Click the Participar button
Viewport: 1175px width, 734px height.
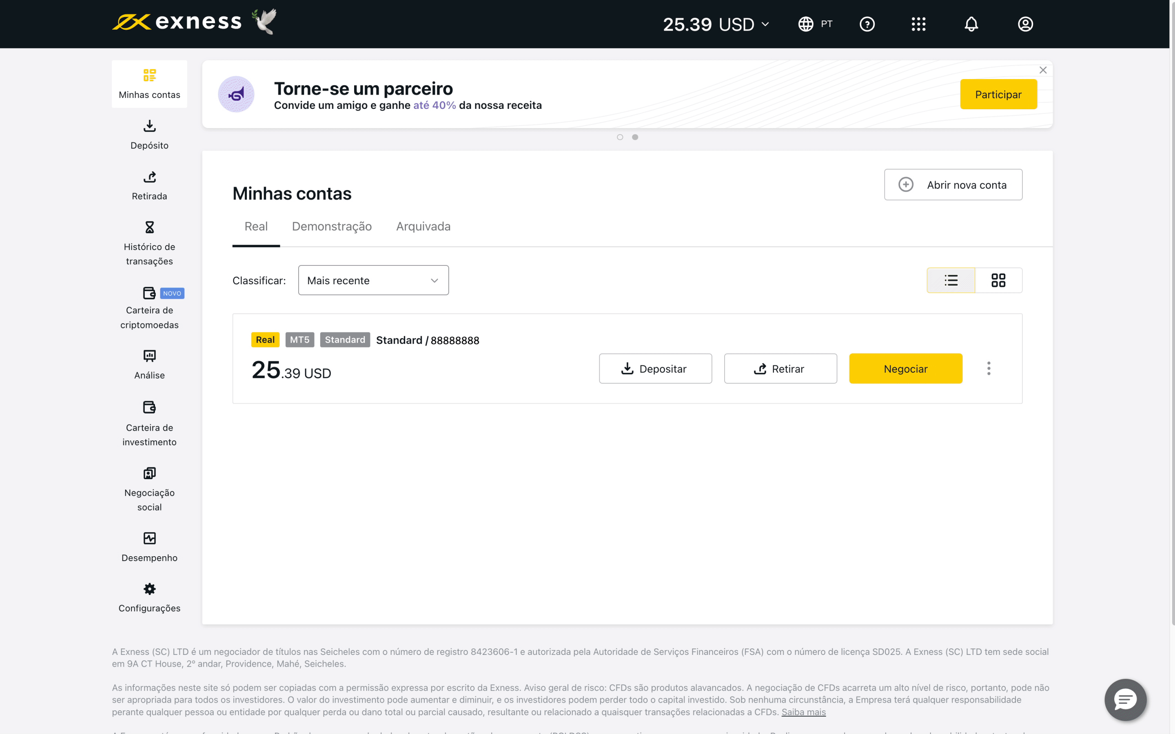coord(998,94)
